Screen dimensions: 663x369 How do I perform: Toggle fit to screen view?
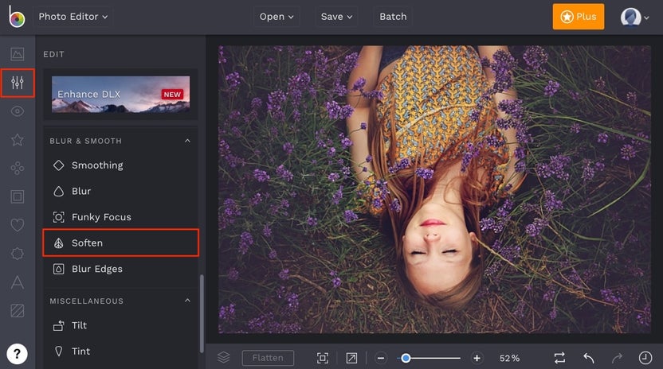[x=322, y=358]
